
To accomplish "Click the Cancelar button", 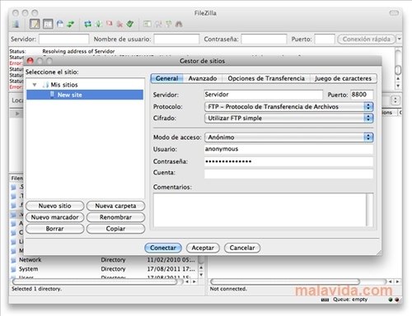I will pos(242,248).
